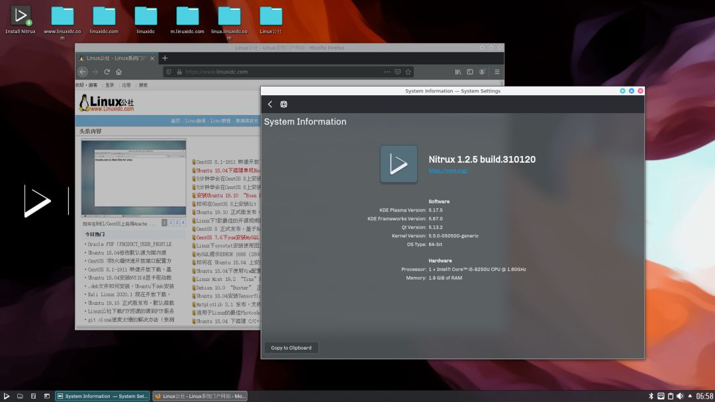The image size is (715, 402).
Task: Click the Firefox home button
Action: [x=119, y=71]
